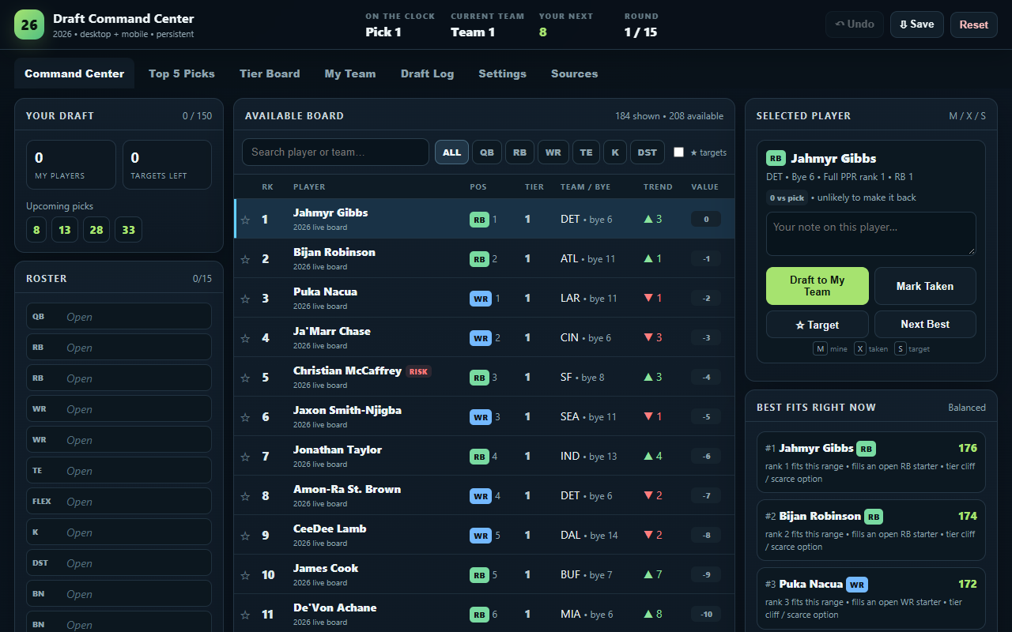Toggle the targets-only checkbox
The width and height of the screenshot is (1012, 632).
click(678, 152)
